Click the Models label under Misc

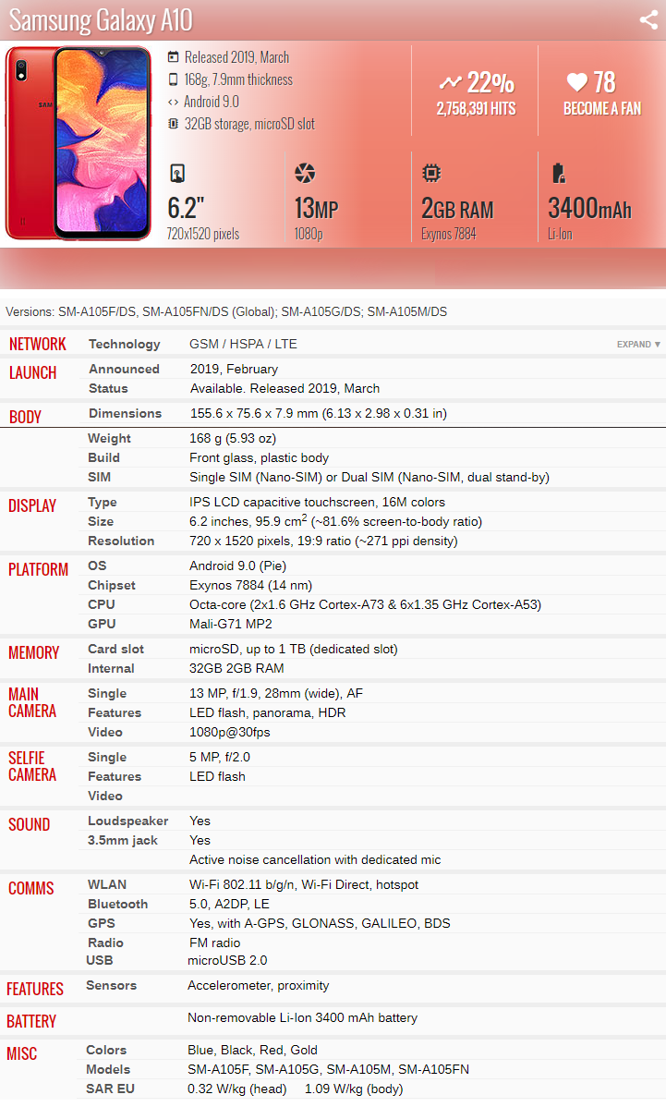[108, 1070]
